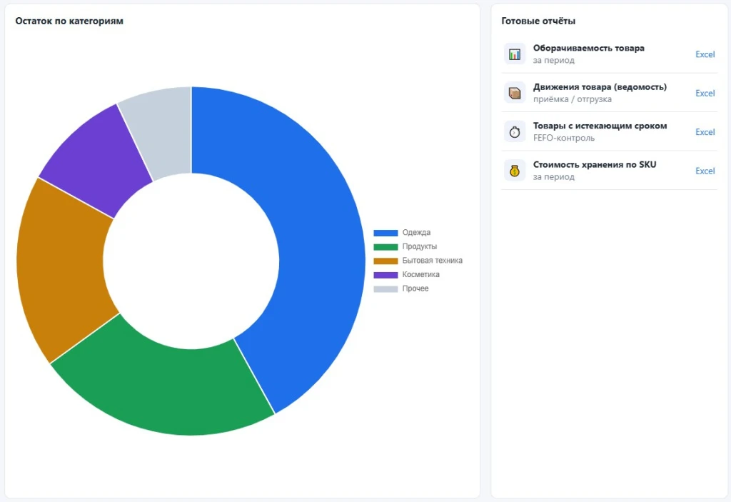731x502 pixels.
Task: Click the legend label "Одежда"
Action: (x=416, y=232)
